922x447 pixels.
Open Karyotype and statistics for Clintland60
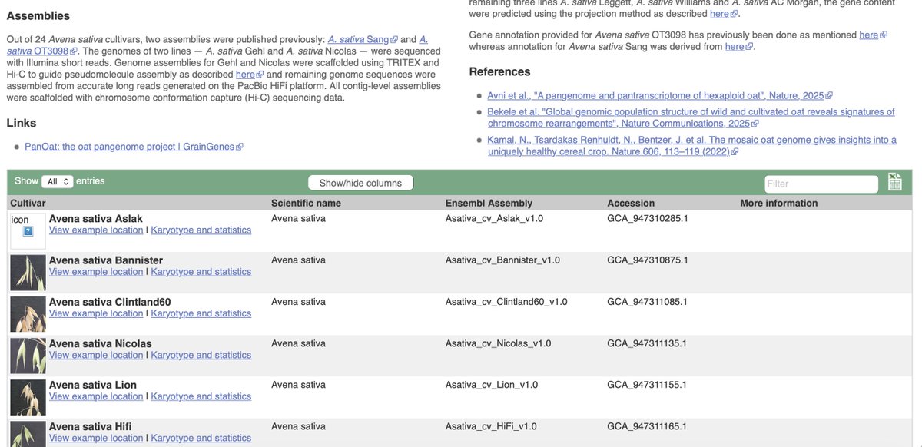click(201, 313)
